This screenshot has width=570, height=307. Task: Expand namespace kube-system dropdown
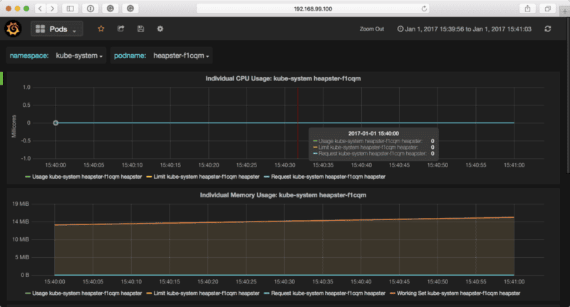pos(78,56)
